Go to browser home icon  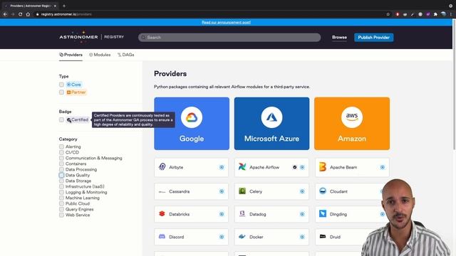28,14
